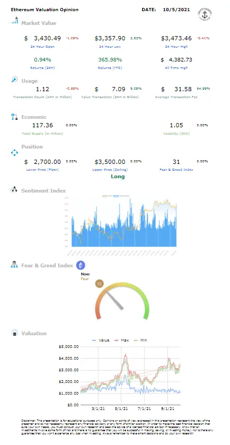Click the 31 fear and greed value
Image resolution: width=230 pixels, height=445 pixels.
176,162
